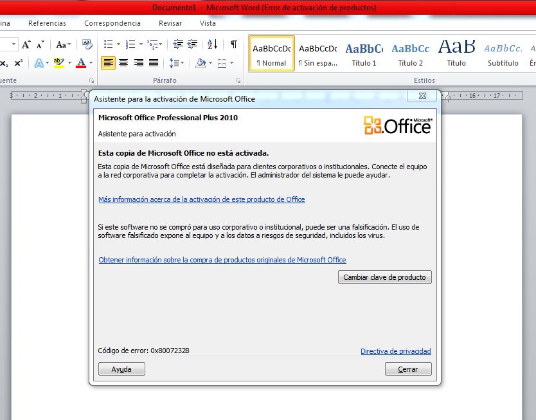
Task: Open the Referencias ribbon tab
Action: (x=47, y=23)
